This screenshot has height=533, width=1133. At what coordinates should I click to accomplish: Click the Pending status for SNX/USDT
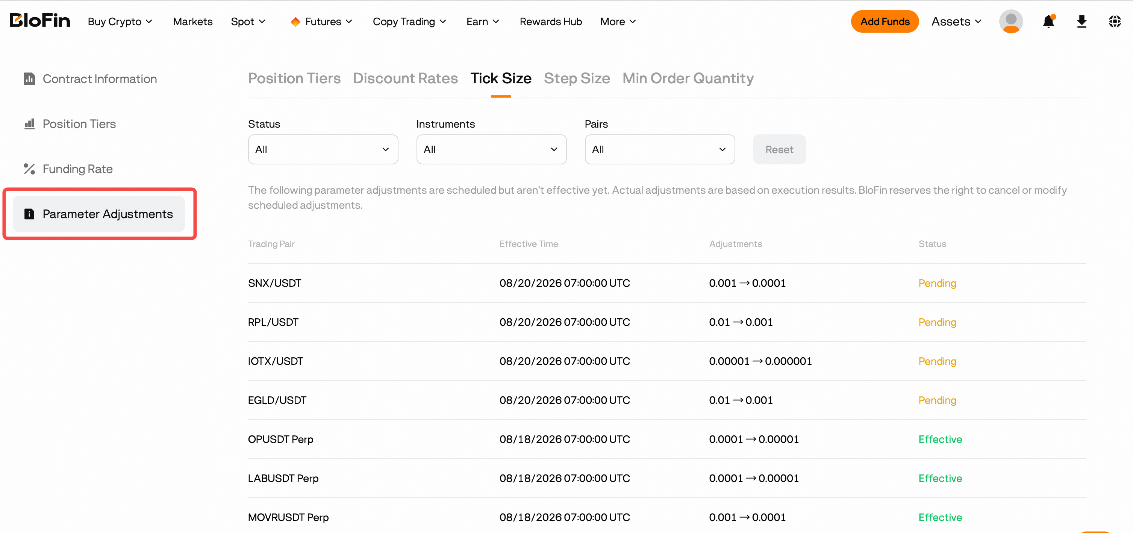[x=937, y=283]
